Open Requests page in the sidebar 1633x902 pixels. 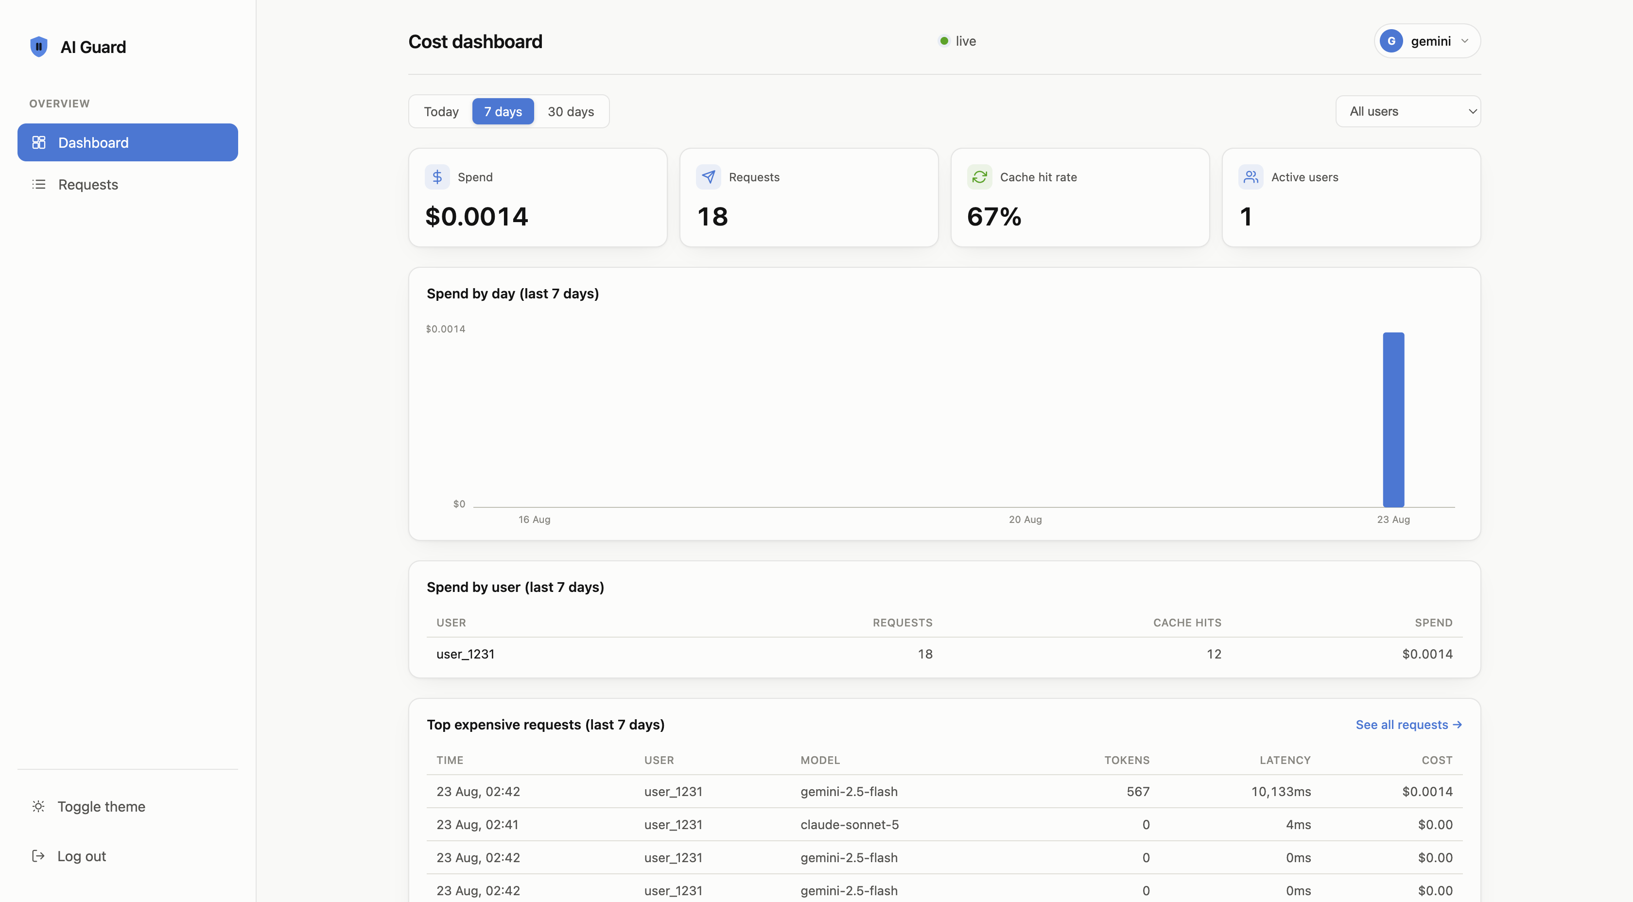tap(128, 185)
